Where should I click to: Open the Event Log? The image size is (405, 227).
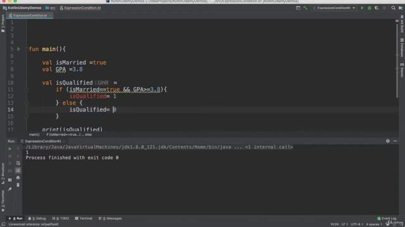pos(387,219)
